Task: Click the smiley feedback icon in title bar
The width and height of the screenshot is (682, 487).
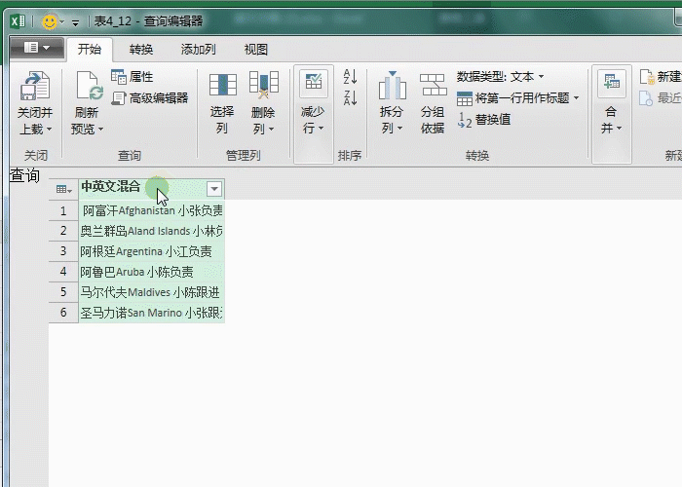Action: [50, 20]
